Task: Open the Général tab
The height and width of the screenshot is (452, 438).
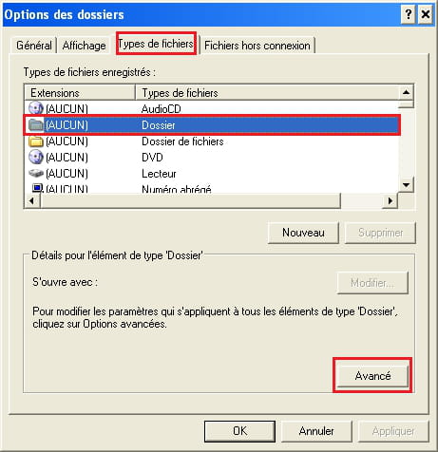Action: point(34,46)
